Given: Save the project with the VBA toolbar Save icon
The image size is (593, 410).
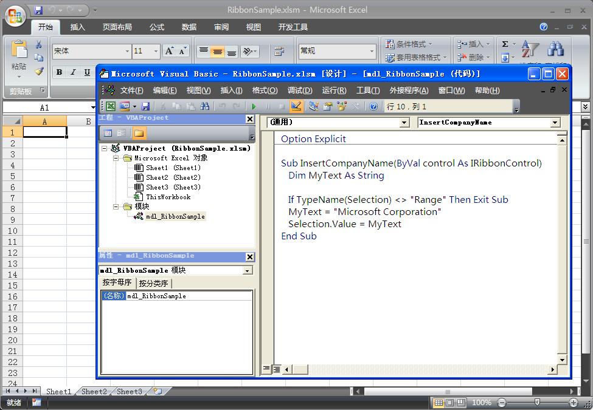Looking at the screenshot, I should tap(145, 106).
